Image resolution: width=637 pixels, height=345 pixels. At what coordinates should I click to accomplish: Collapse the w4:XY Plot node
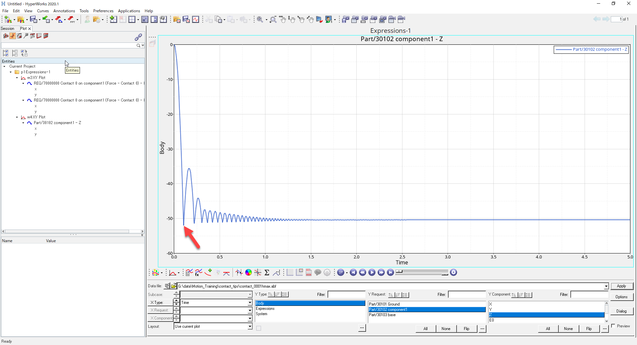click(17, 117)
